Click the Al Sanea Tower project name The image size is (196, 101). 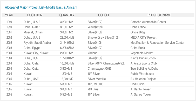[x=141, y=95]
